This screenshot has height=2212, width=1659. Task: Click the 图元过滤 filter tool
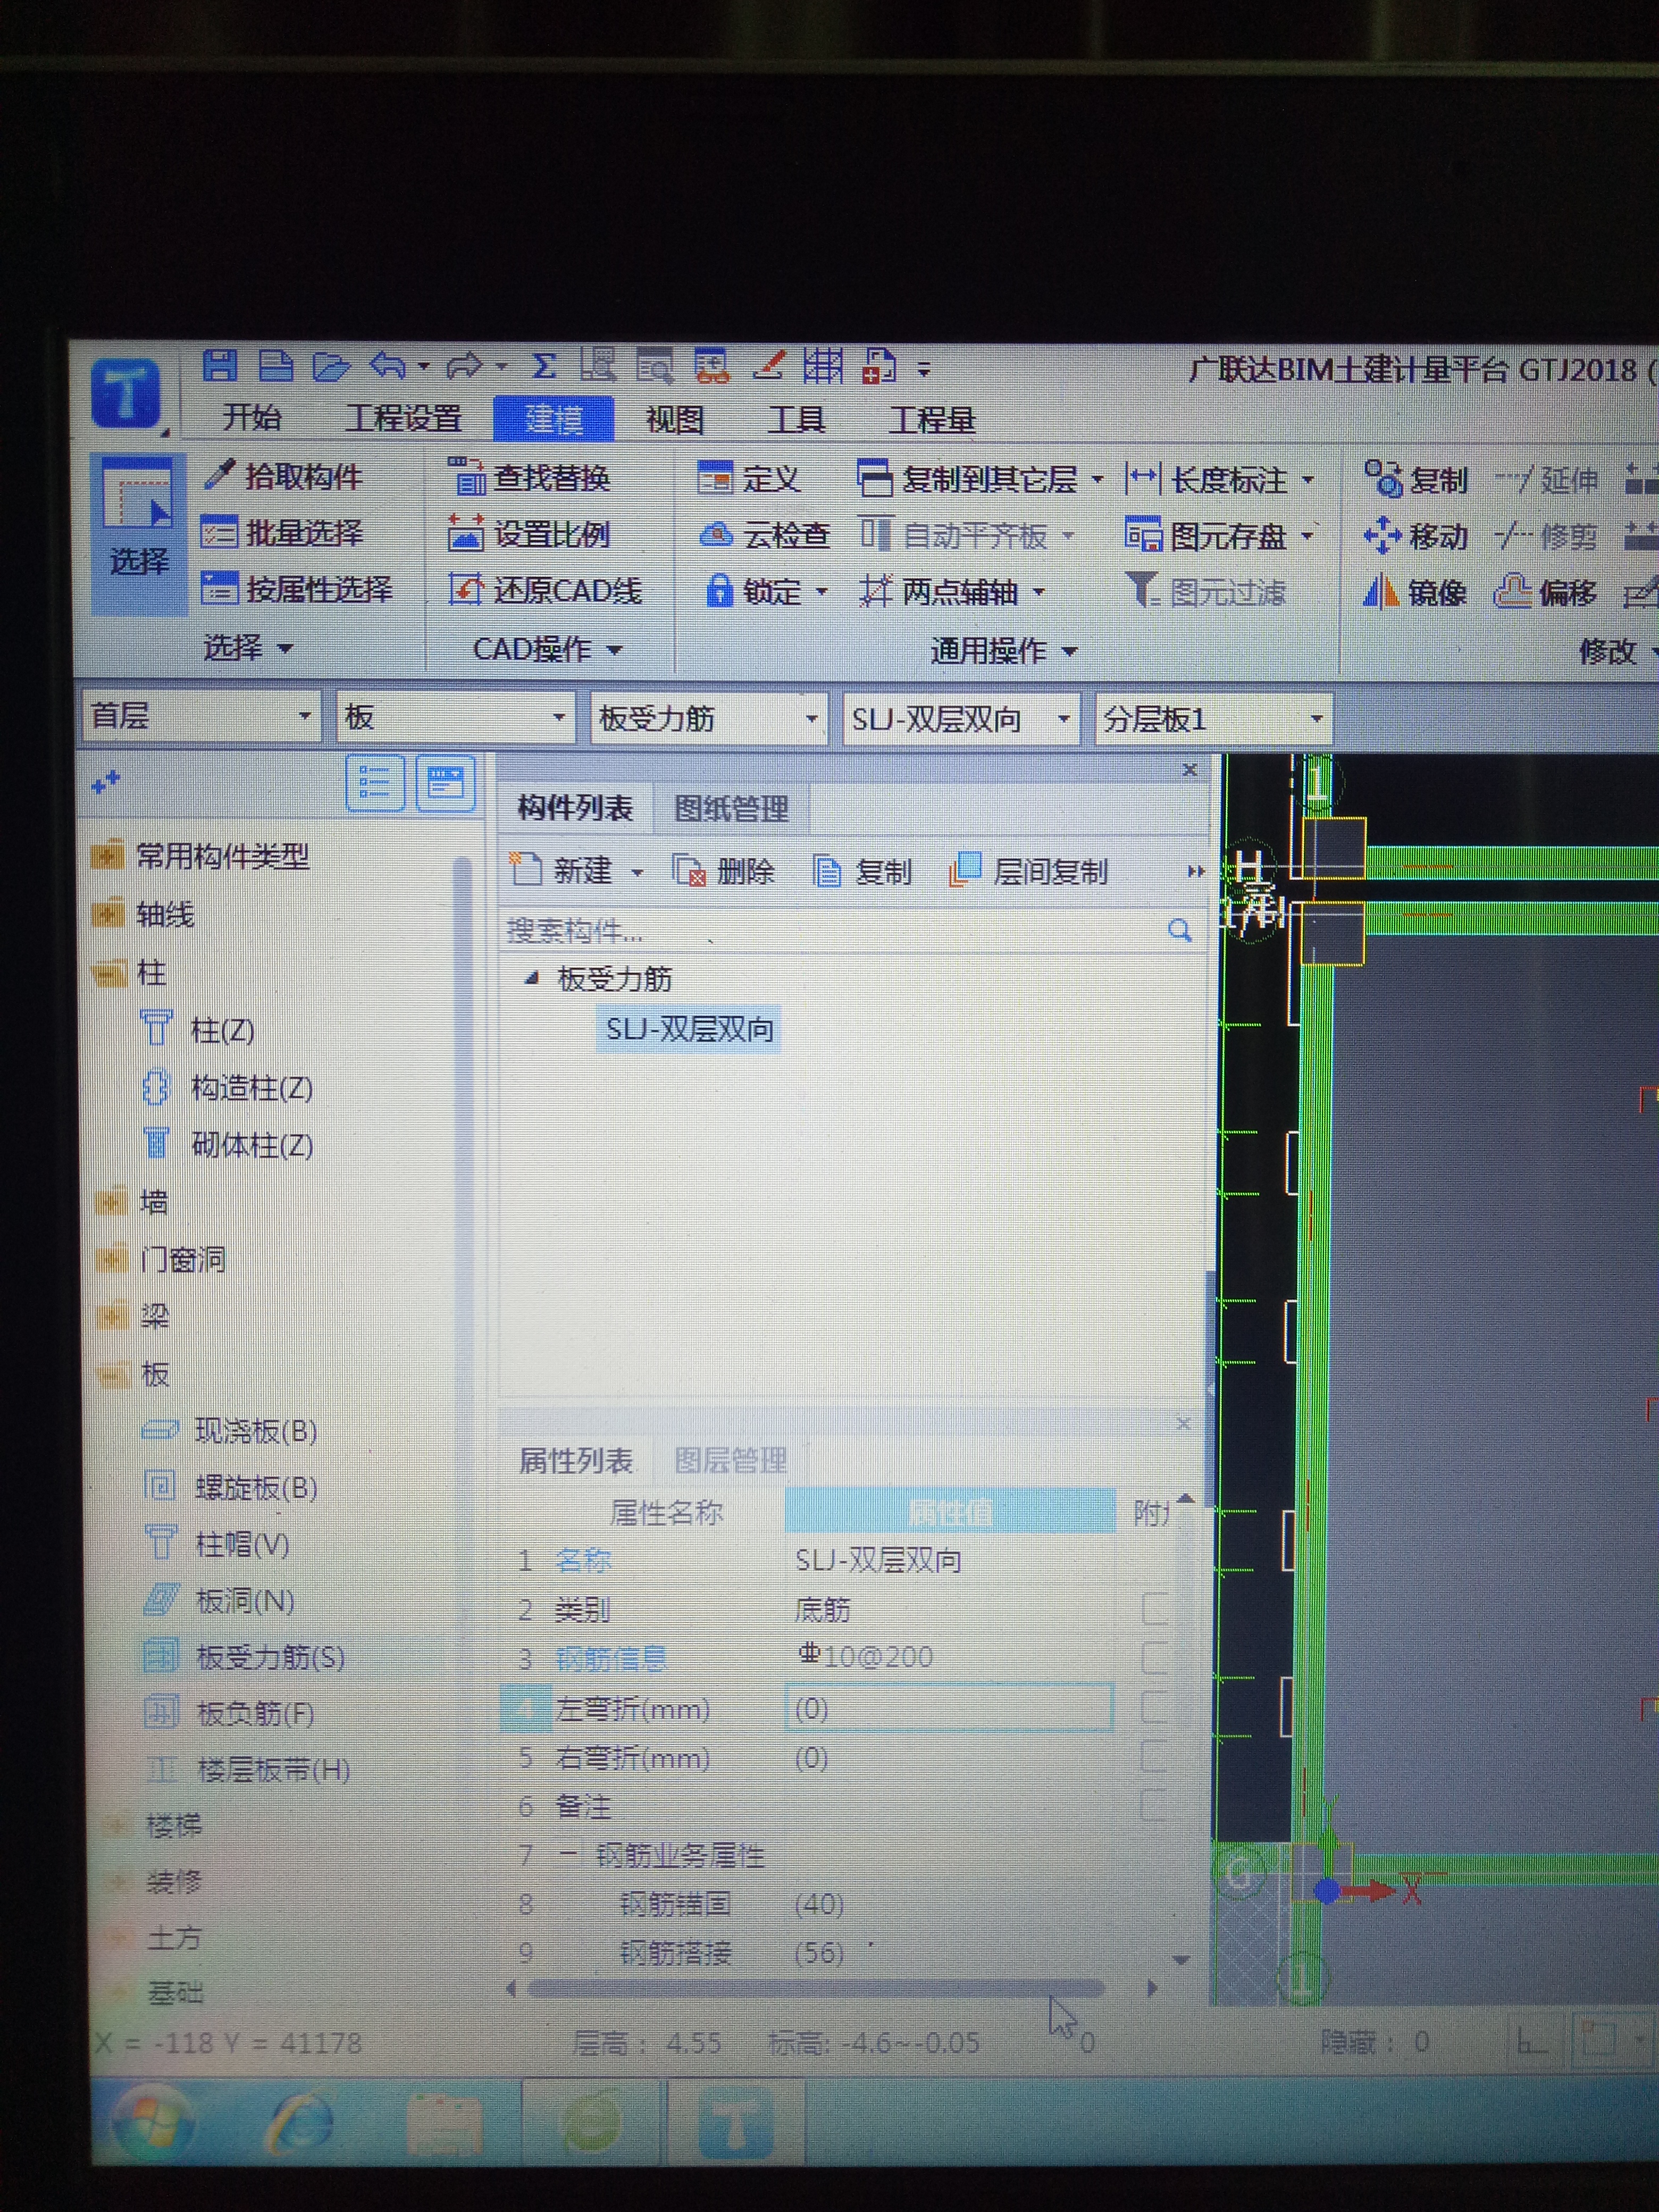pos(1206,592)
